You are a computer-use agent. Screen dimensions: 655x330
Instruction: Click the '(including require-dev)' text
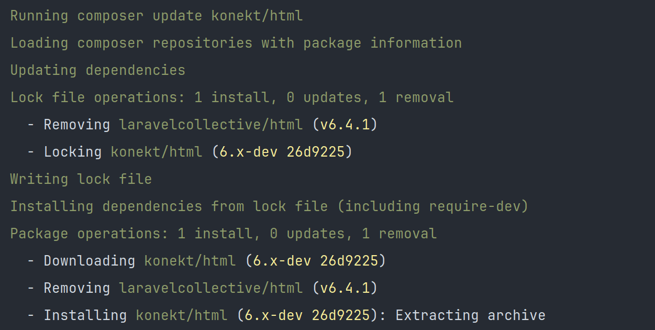(x=432, y=206)
